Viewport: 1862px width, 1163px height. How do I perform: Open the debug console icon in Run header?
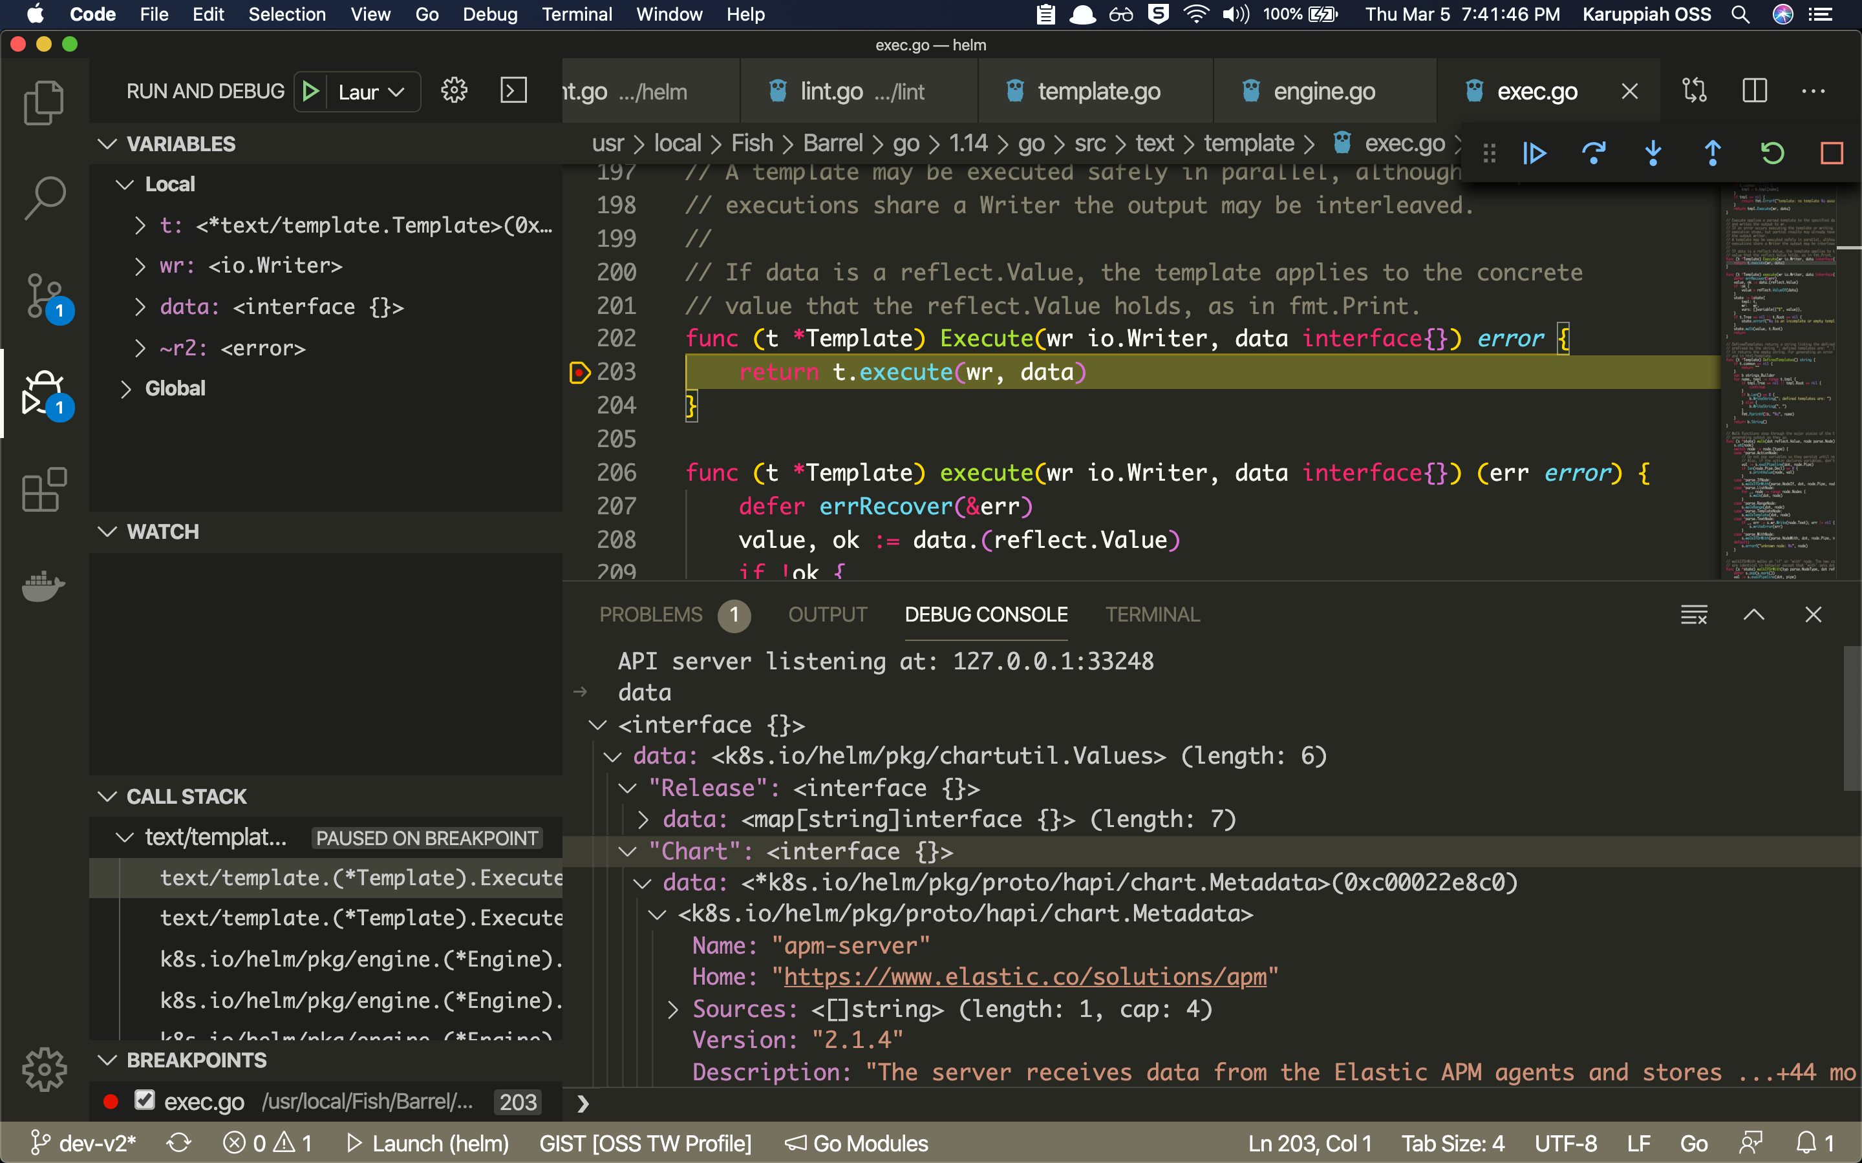[513, 90]
